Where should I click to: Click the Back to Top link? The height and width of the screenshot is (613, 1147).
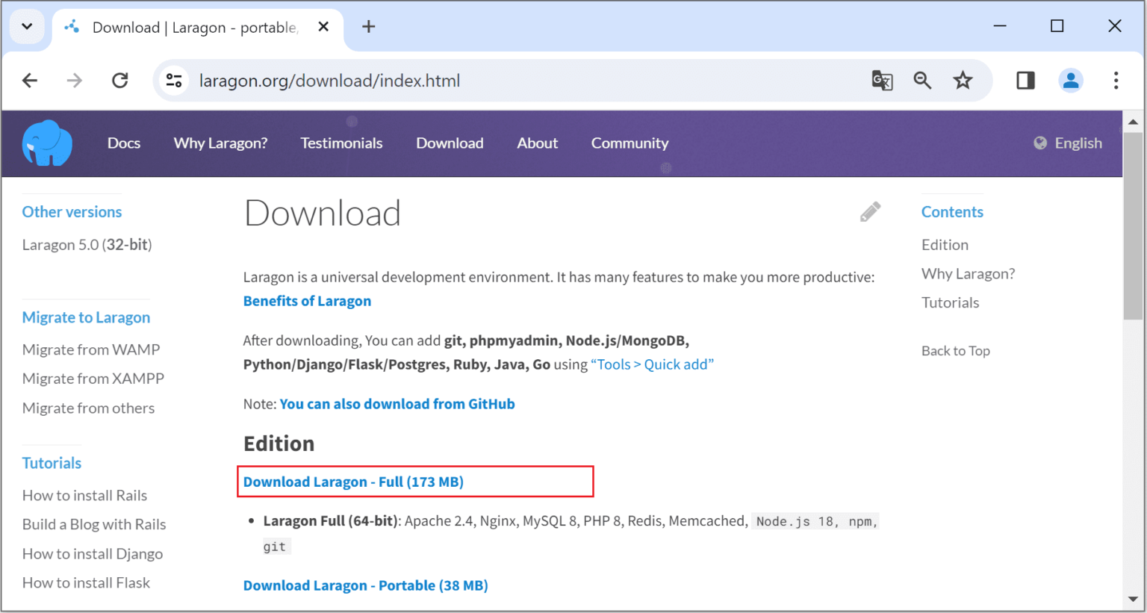pos(955,350)
